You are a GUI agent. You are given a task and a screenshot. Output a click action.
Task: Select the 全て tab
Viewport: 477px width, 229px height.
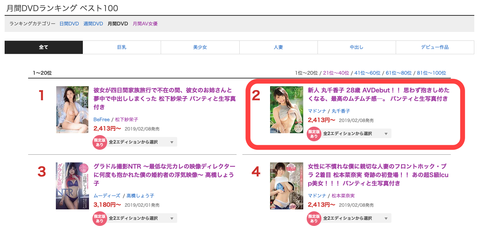tap(44, 47)
